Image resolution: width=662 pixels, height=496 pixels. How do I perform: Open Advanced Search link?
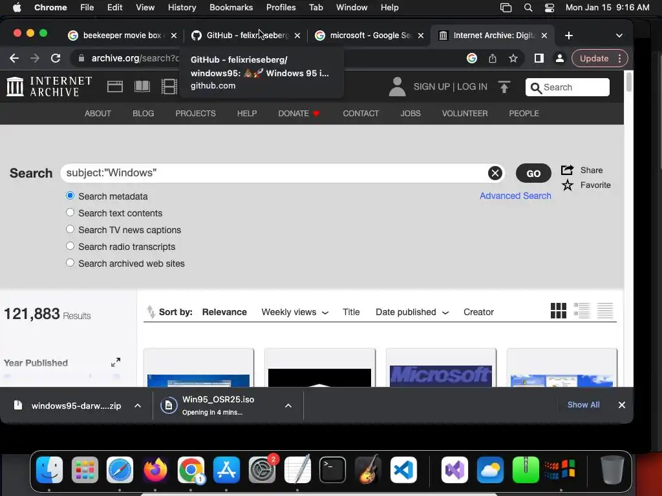(x=515, y=196)
